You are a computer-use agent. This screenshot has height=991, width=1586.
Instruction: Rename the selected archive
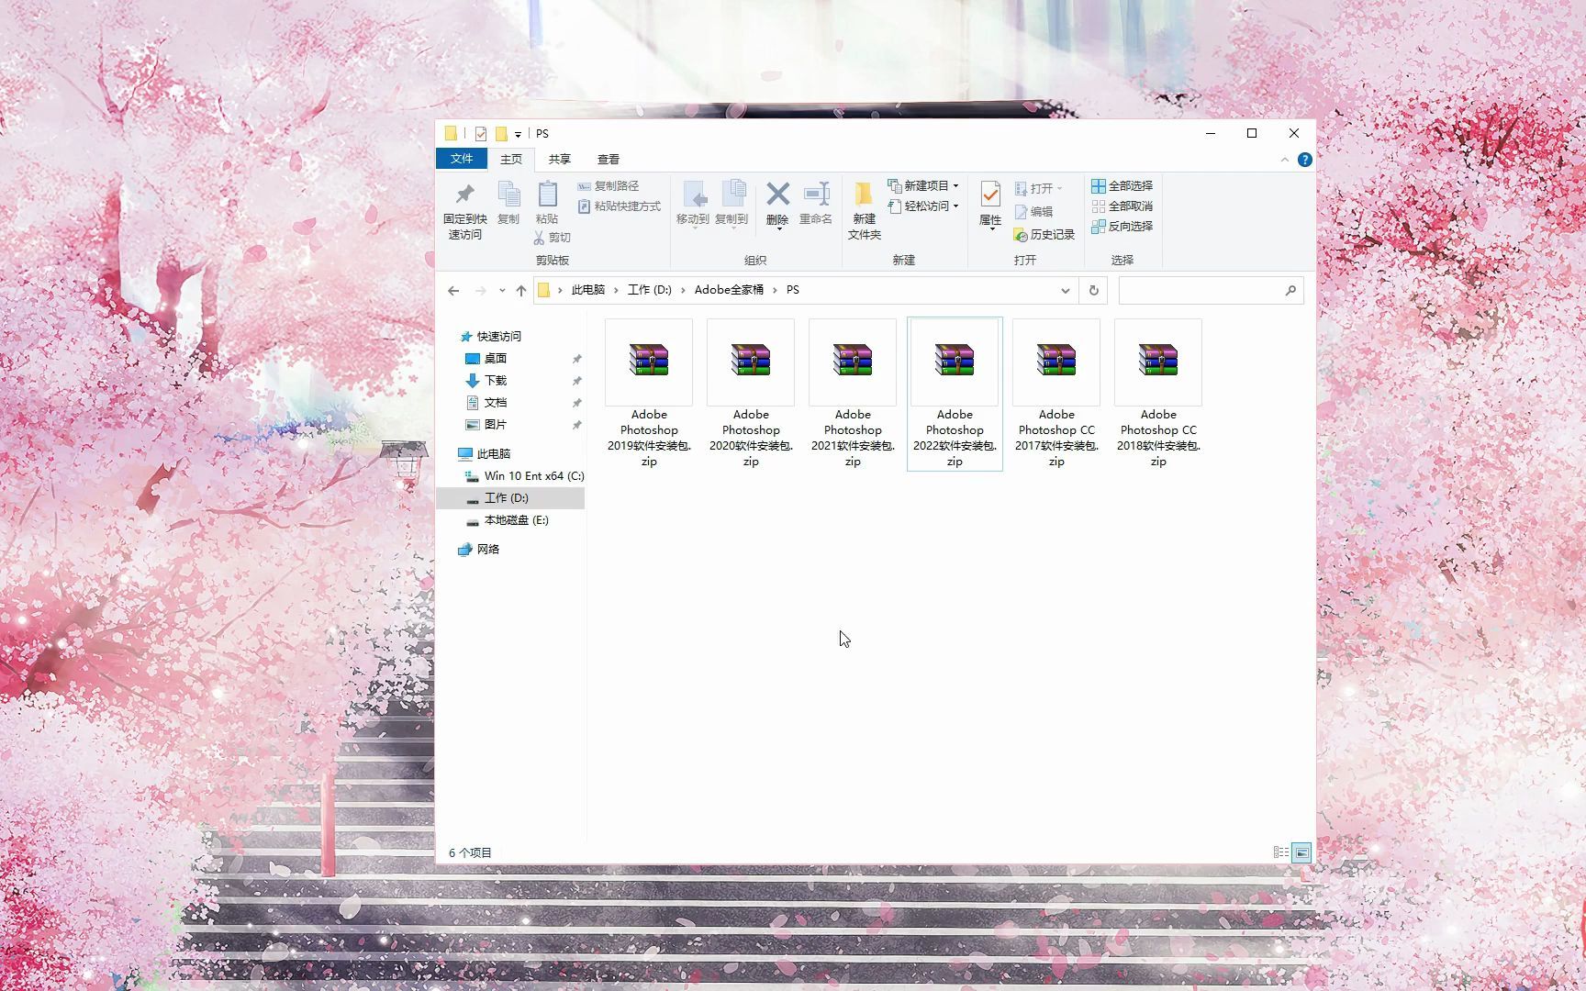click(815, 206)
